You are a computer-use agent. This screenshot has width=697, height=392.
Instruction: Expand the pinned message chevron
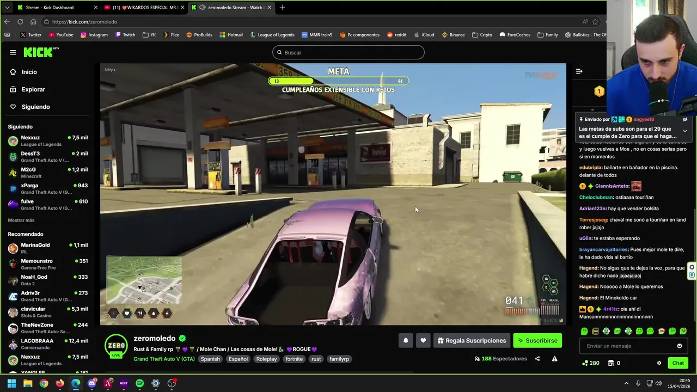684,131
